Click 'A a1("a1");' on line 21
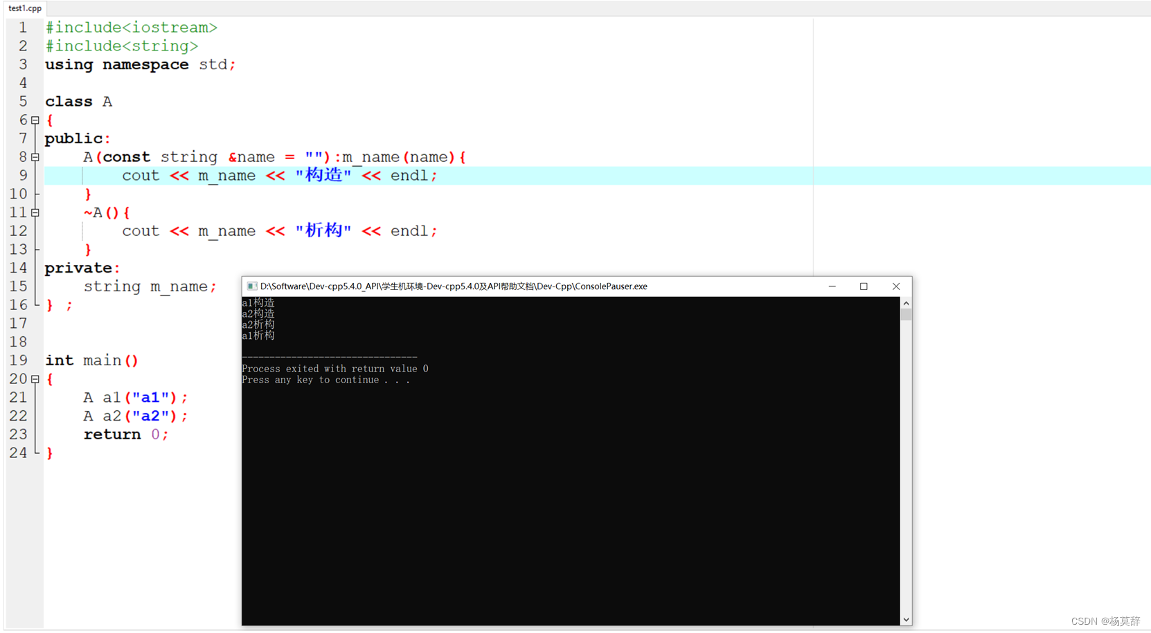 (x=136, y=398)
